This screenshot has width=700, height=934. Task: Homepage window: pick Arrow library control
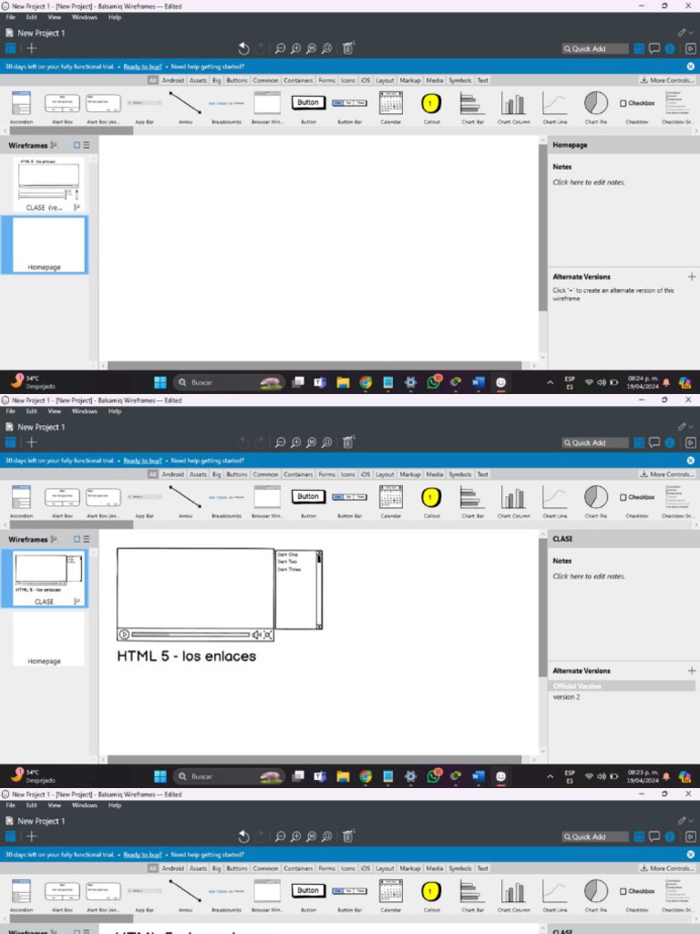click(185, 107)
